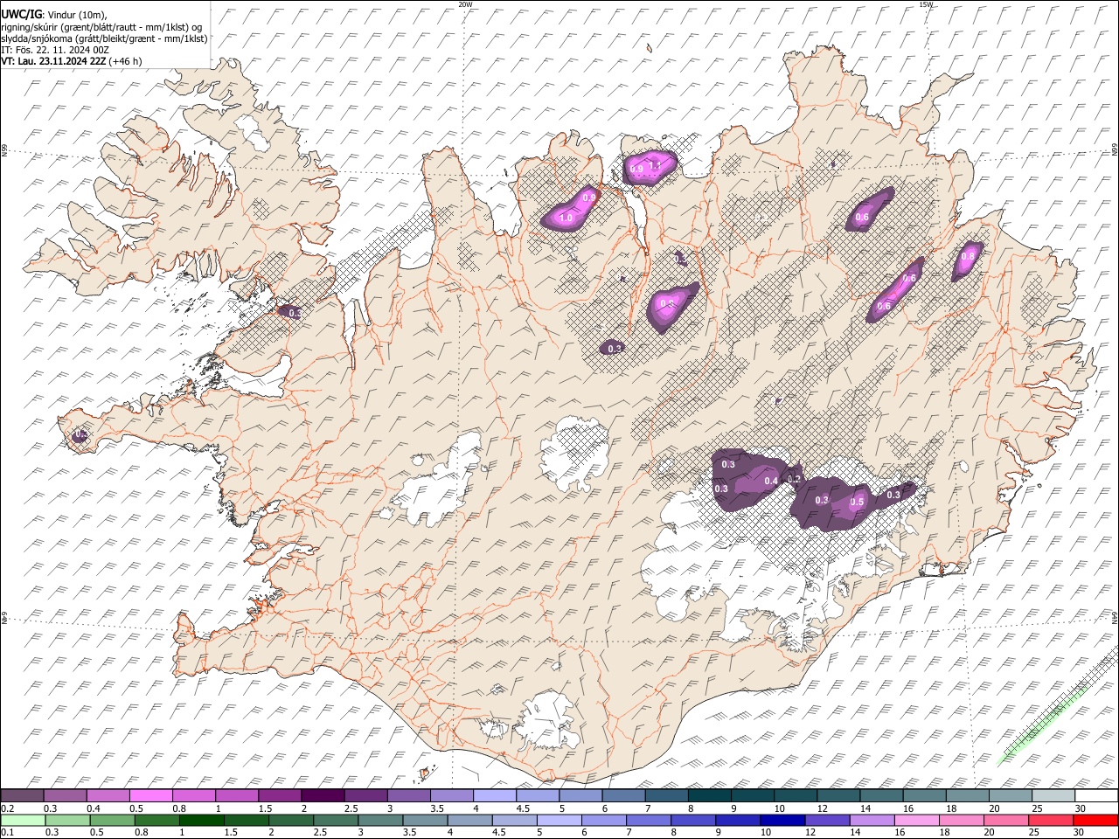
Task: Pick the white 30+ swatch in upper legend
Action: [x=1095, y=795]
